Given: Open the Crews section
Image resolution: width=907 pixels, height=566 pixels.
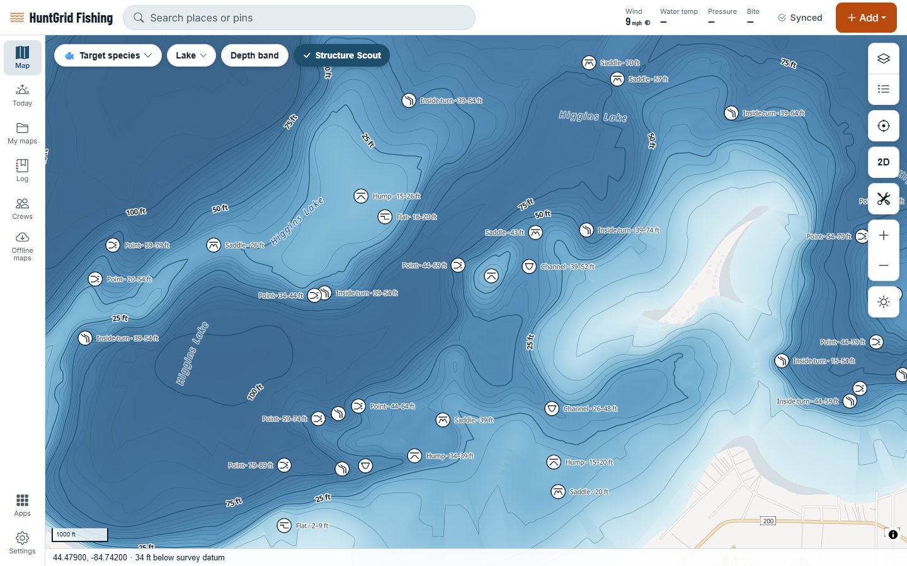Looking at the screenshot, I should click(x=22, y=209).
